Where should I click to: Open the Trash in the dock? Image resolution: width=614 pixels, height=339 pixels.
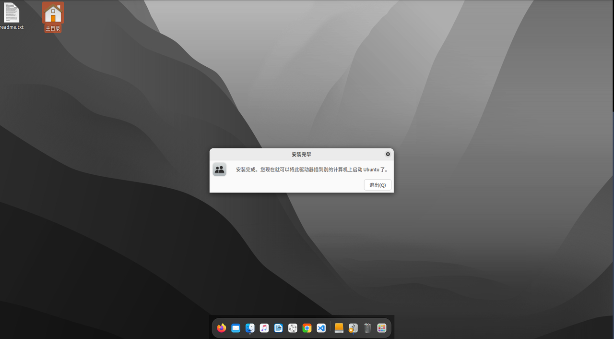tap(367, 328)
